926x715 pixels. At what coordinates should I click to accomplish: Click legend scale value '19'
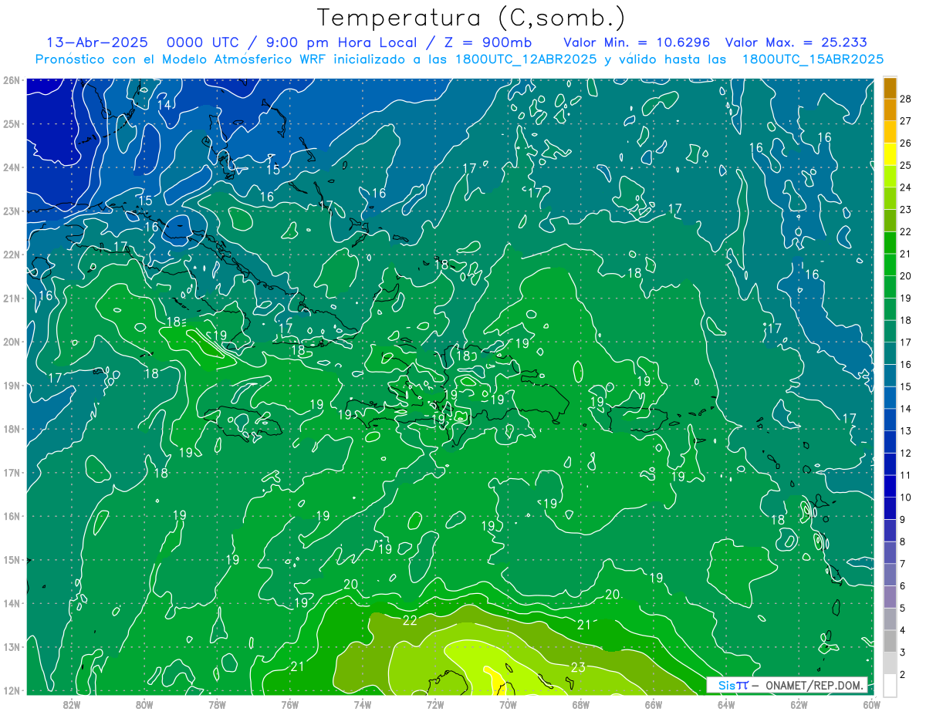905,298
